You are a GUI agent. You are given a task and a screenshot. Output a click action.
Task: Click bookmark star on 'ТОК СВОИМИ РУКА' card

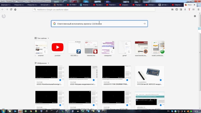[127, 80]
